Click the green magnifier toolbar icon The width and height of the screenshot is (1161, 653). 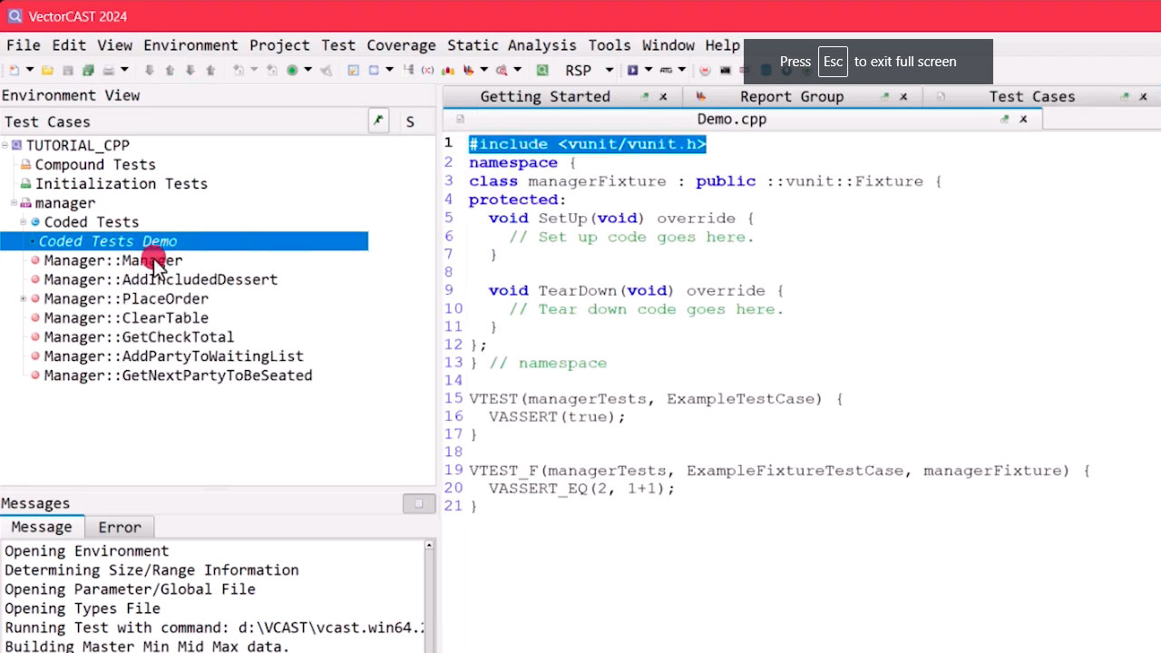point(541,71)
